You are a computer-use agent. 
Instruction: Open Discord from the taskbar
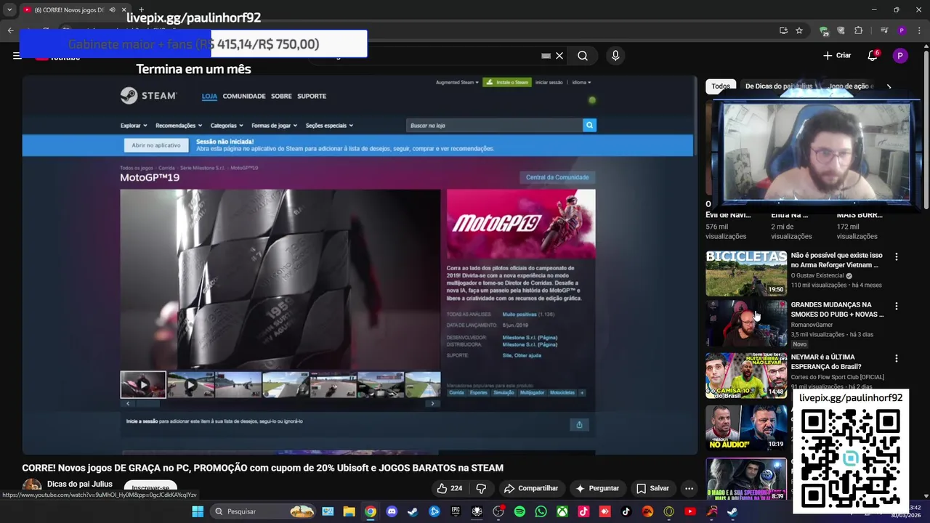click(x=392, y=511)
